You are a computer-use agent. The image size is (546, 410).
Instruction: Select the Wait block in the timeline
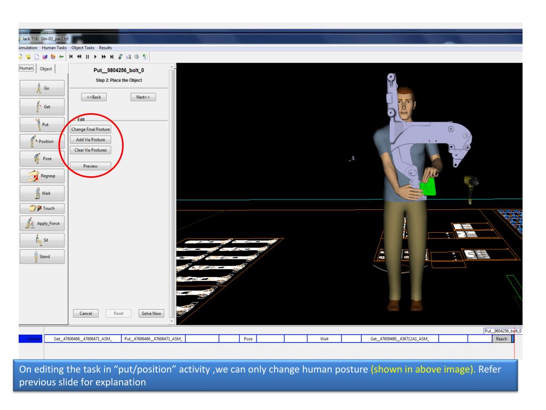point(324,338)
